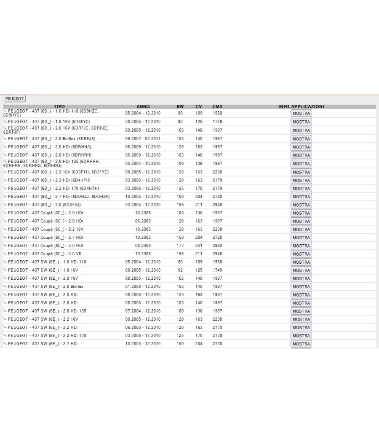Click the KW column header
This screenshot has width=379, height=443.
(180, 106)
